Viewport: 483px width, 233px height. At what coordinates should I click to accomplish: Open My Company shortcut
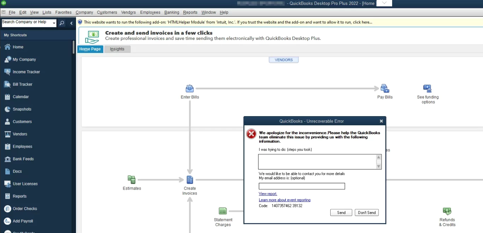[x=24, y=59]
